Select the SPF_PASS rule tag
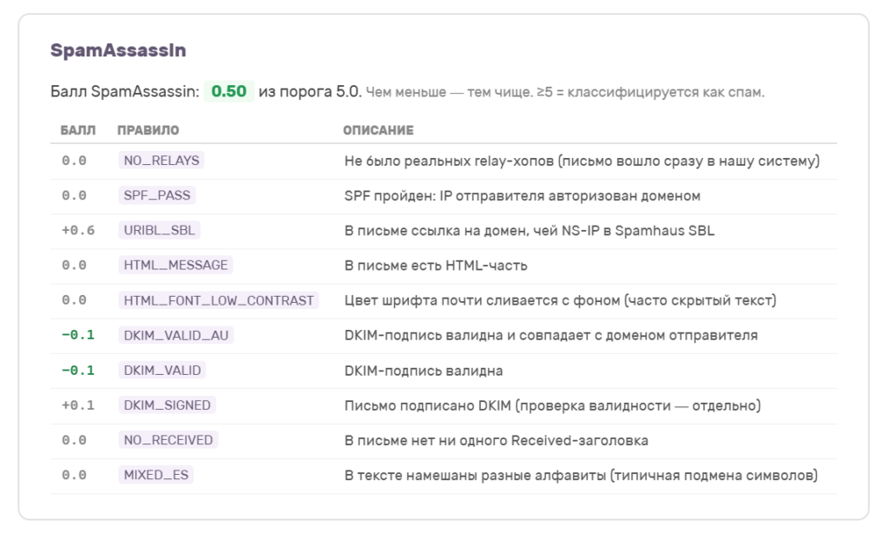This screenshot has width=889, height=539. point(156,195)
